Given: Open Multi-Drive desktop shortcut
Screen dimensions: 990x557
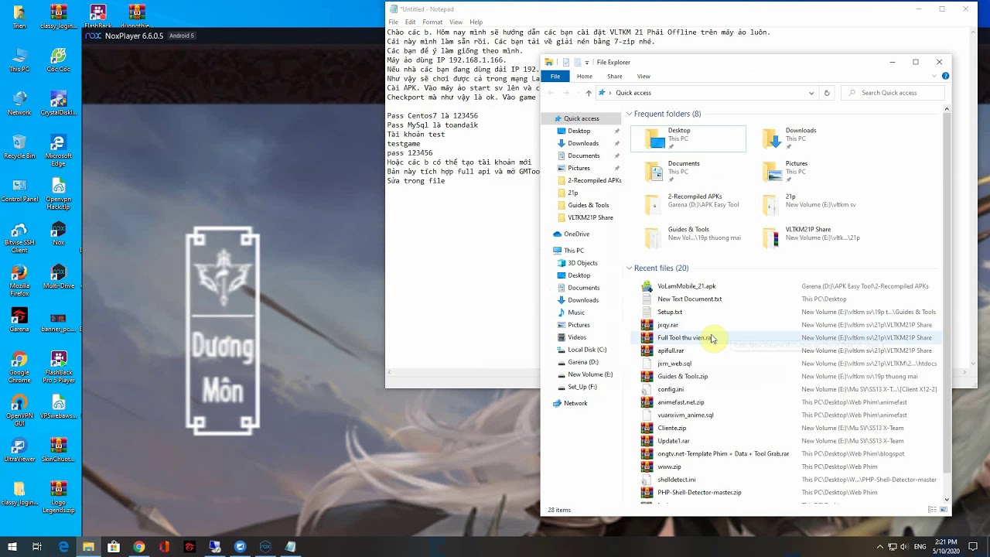Looking at the screenshot, I should pos(58,275).
